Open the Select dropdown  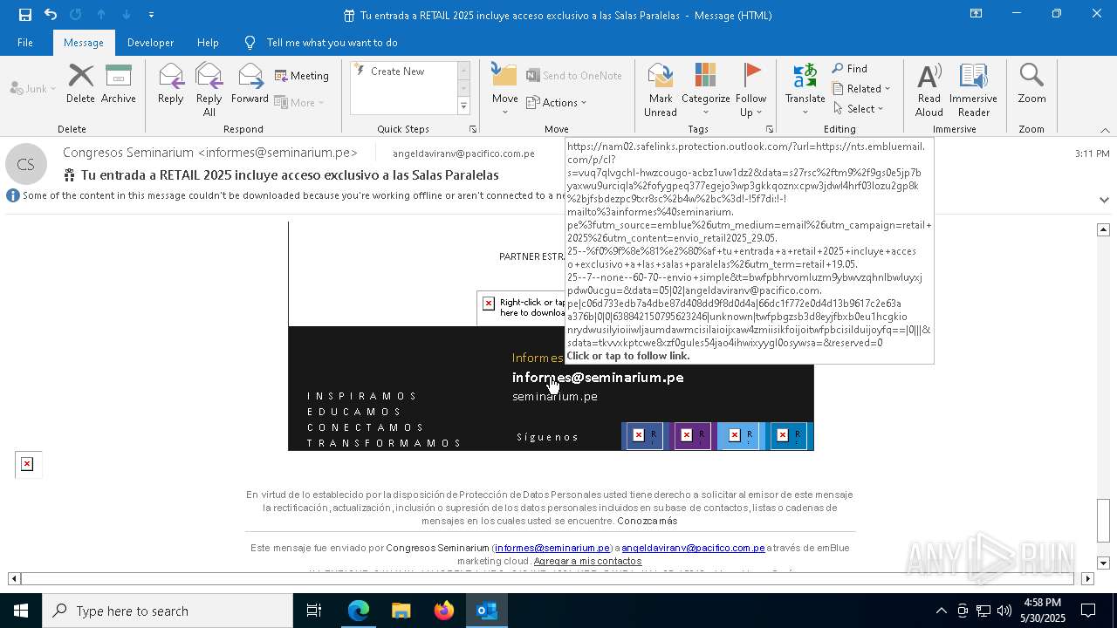coord(859,109)
